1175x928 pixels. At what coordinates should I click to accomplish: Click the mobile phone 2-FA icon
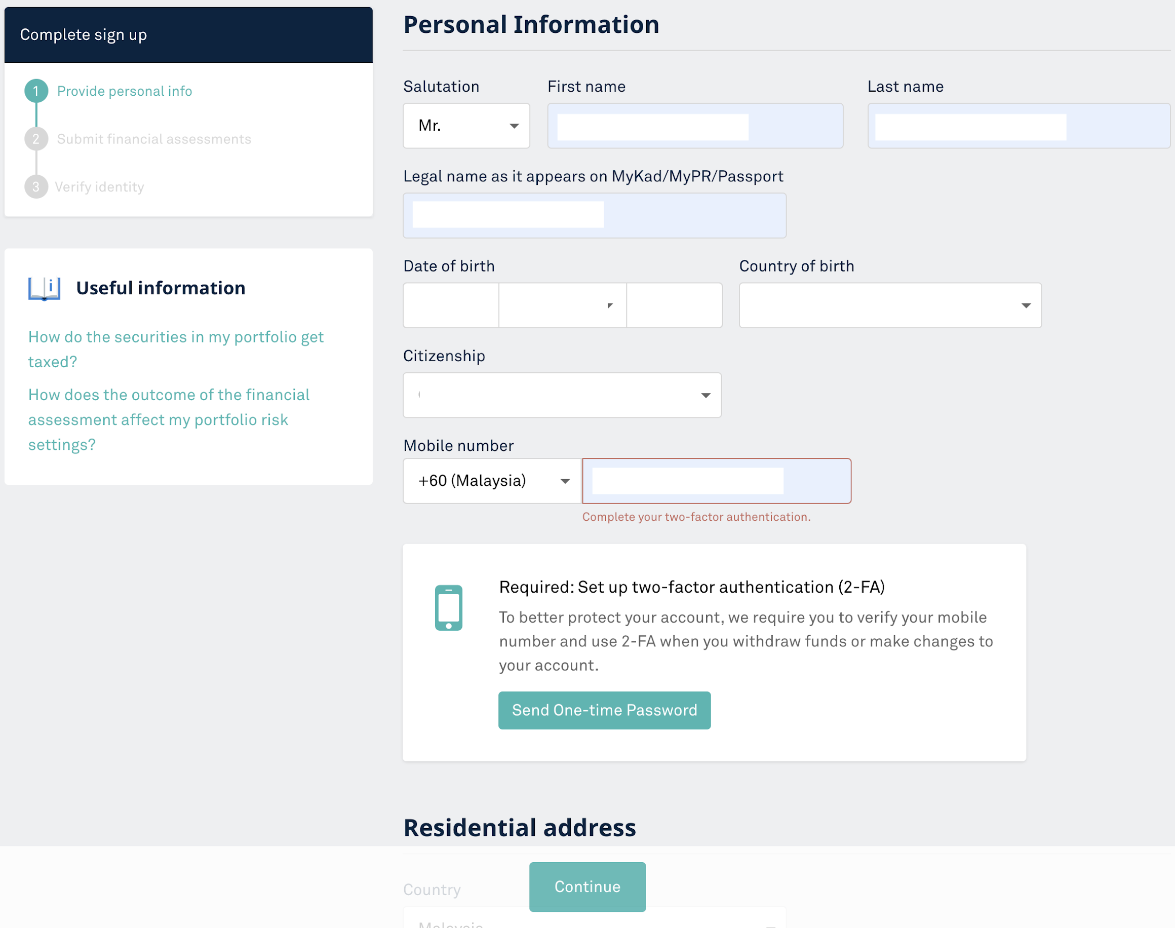(x=448, y=607)
